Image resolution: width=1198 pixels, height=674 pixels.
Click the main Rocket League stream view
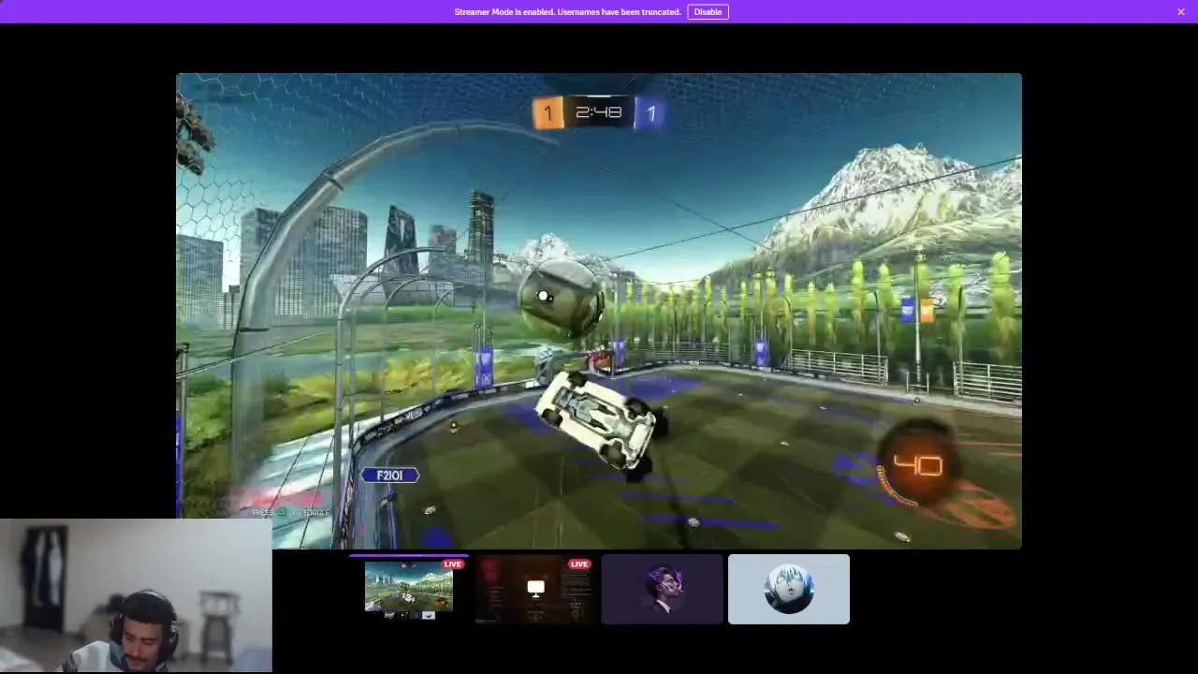[599, 311]
